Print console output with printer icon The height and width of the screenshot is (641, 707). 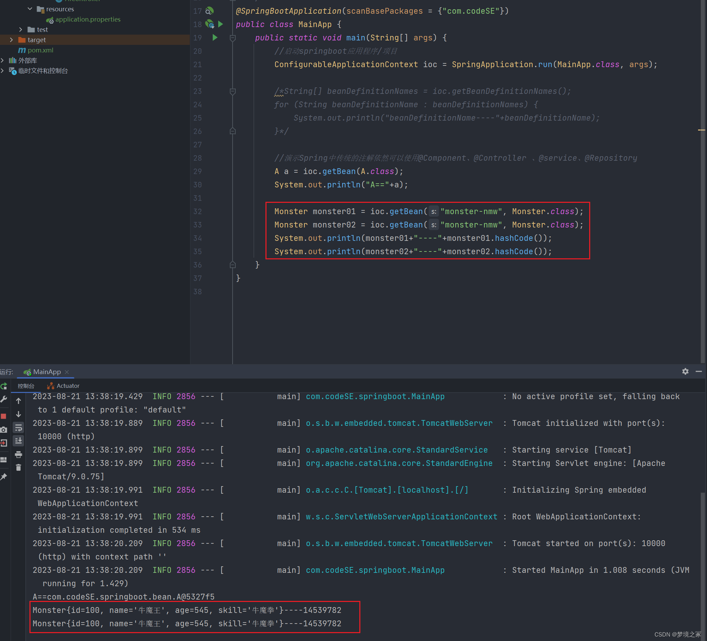pyautogui.click(x=18, y=454)
